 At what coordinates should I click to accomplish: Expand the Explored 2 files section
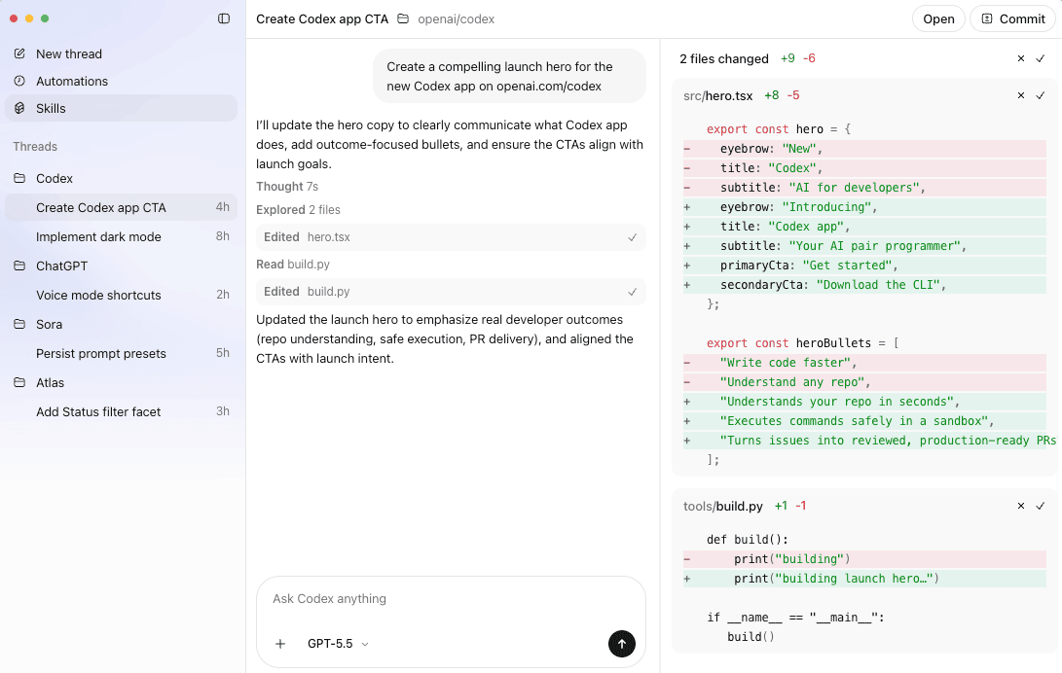click(298, 210)
